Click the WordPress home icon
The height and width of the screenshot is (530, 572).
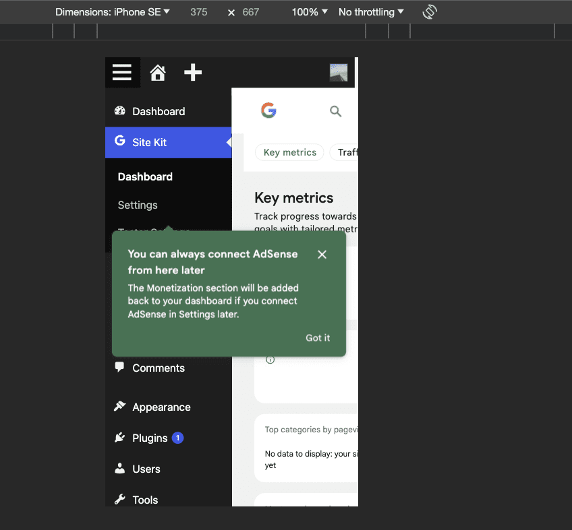click(x=157, y=72)
